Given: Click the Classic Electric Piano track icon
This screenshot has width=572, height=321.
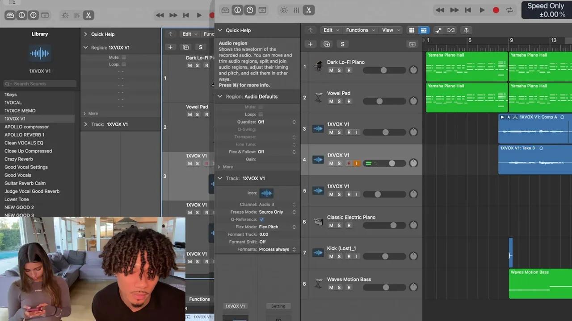Looking at the screenshot, I should pyautogui.click(x=318, y=221).
